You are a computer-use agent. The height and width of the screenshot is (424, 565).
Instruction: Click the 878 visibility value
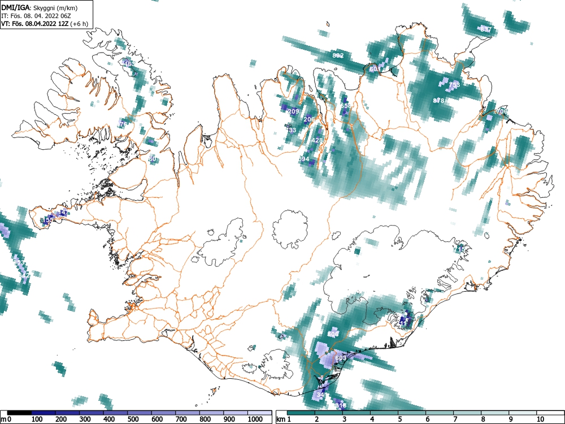(x=438, y=101)
